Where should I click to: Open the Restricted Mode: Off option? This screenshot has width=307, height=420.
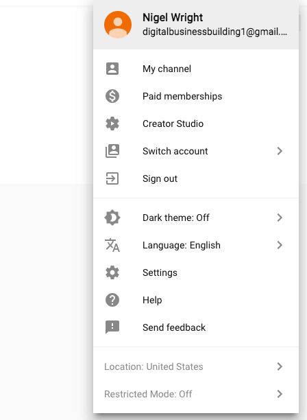196,394
